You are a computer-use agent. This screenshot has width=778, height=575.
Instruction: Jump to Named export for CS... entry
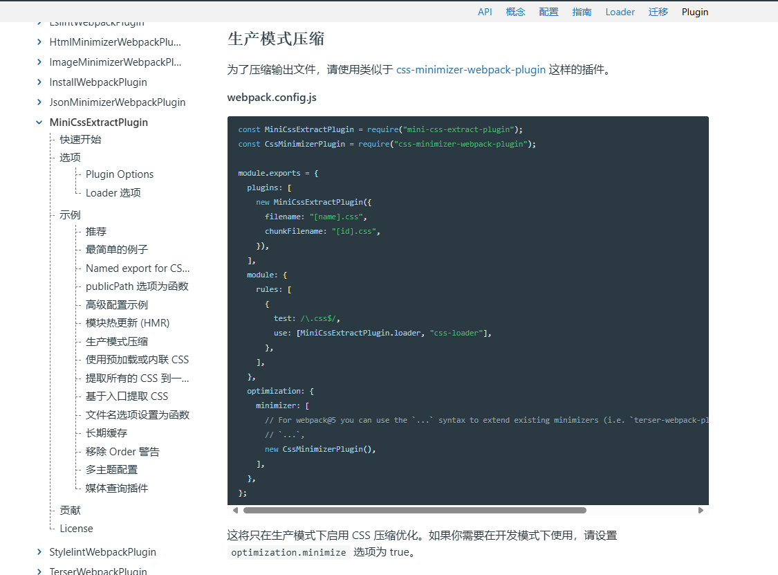point(138,268)
